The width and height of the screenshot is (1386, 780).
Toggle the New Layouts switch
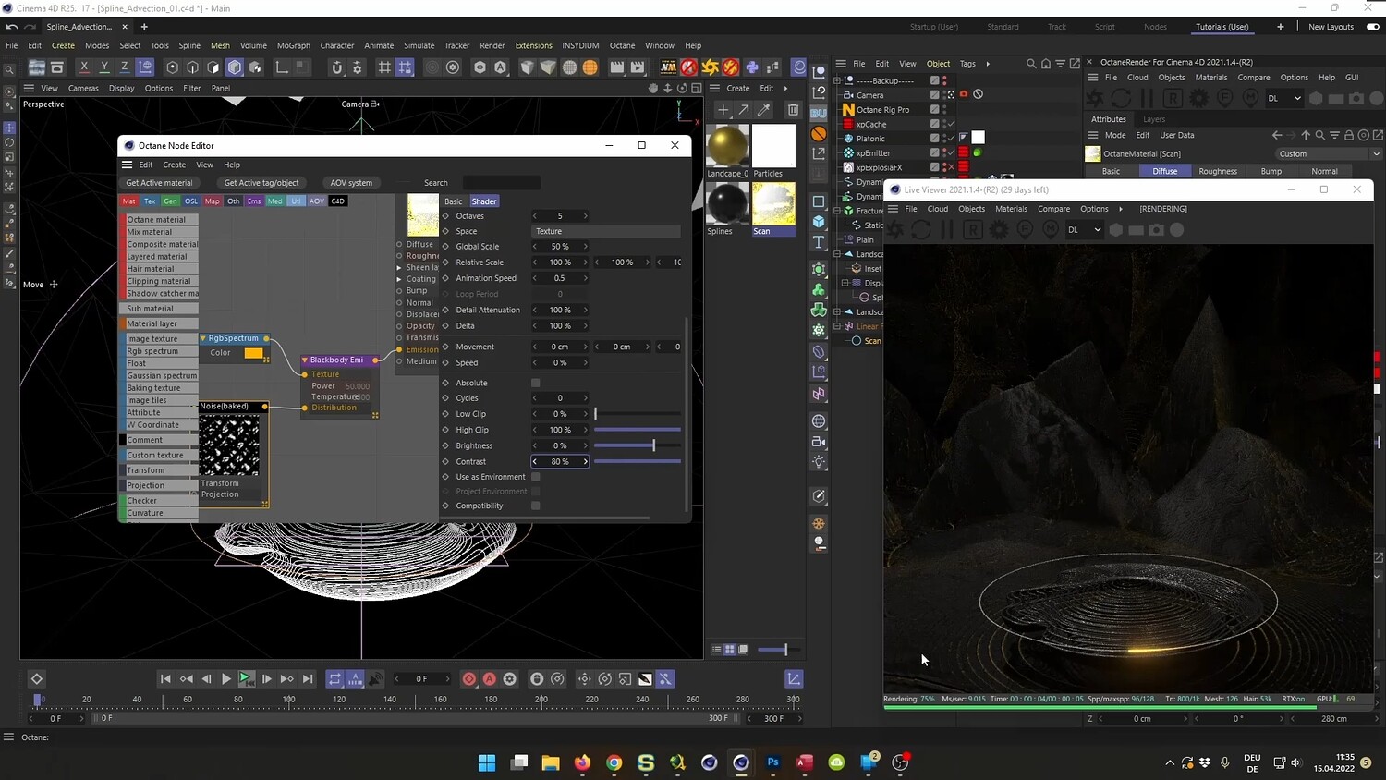(x=1373, y=27)
